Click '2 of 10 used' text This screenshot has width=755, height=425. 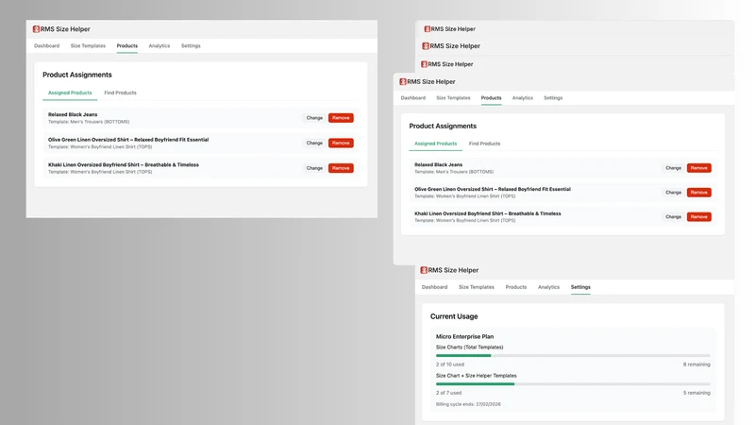click(x=450, y=365)
